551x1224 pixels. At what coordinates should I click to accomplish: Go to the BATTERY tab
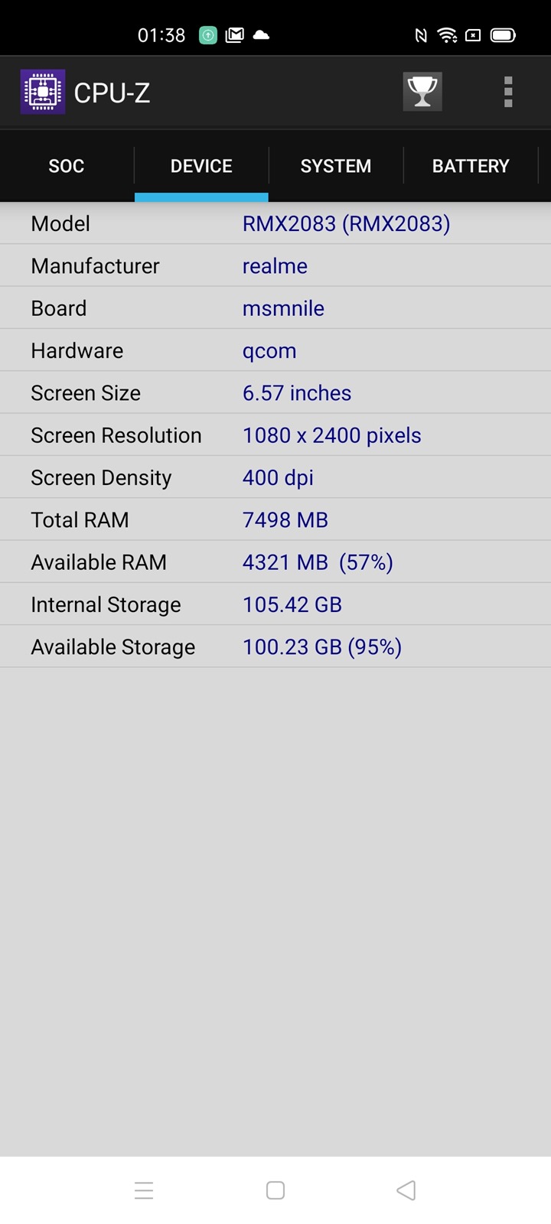471,166
